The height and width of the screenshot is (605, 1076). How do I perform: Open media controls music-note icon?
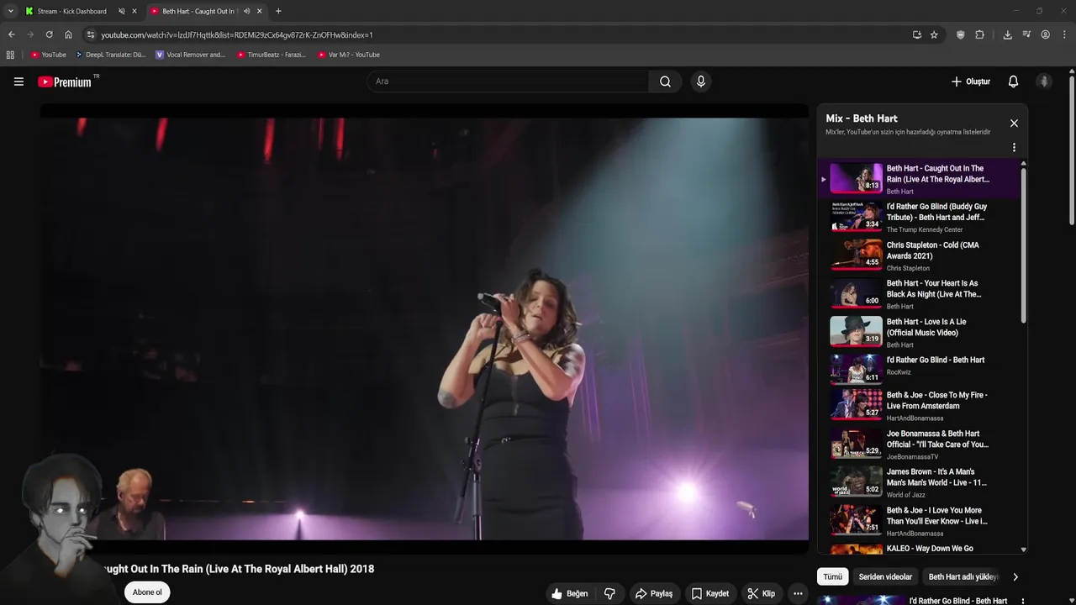1026,34
